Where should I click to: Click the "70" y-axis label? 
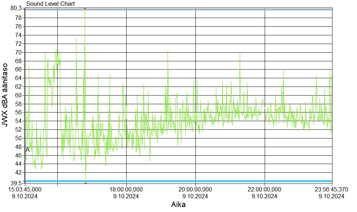[18, 52]
